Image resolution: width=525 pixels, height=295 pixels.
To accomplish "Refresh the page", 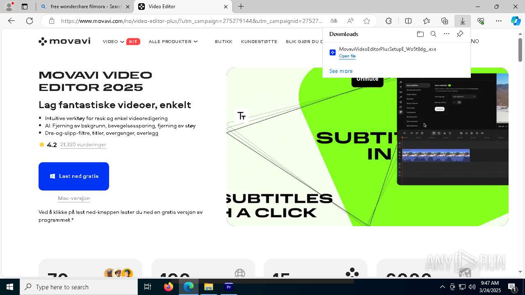I will click(30, 21).
